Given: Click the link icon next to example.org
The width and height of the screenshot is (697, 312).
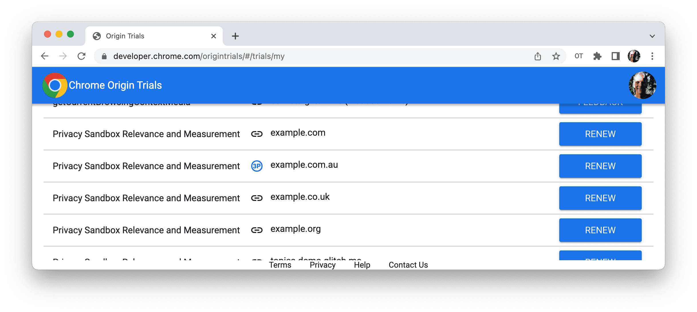Looking at the screenshot, I should click(x=257, y=230).
